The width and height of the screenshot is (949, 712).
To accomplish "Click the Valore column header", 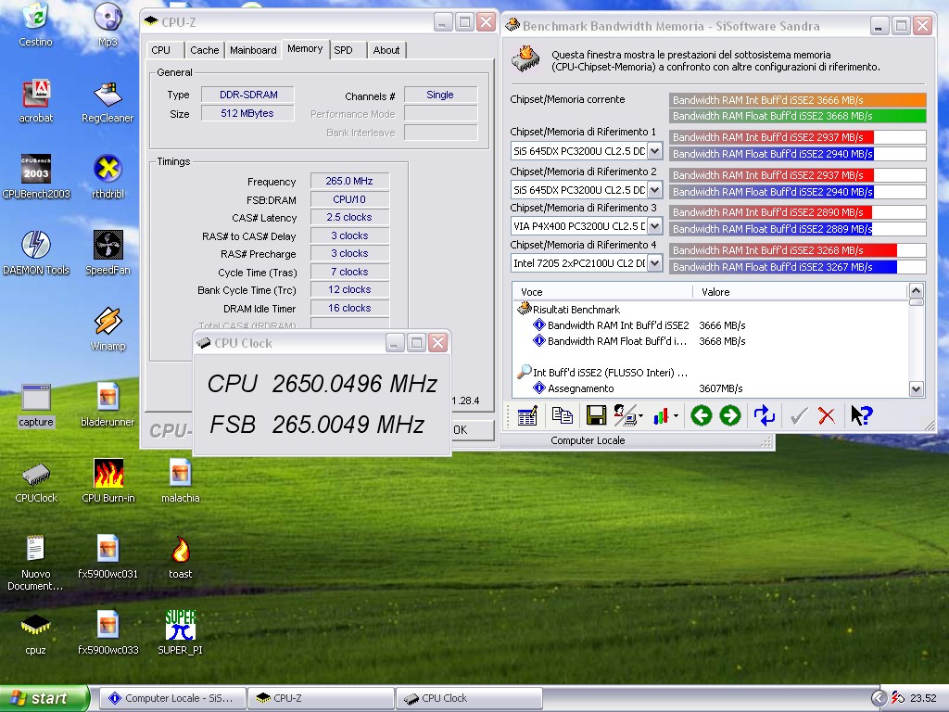I will pyautogui.click(x=800, y=292).
